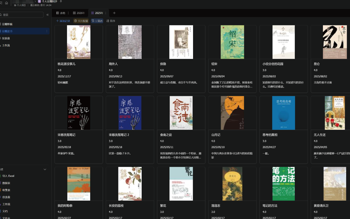
Task: Collapse the 新建 section chevron
Action: click(x=45, y=169)
